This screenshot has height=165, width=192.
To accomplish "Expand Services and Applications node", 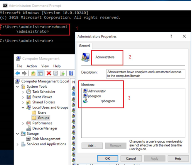I will [18, 144].
